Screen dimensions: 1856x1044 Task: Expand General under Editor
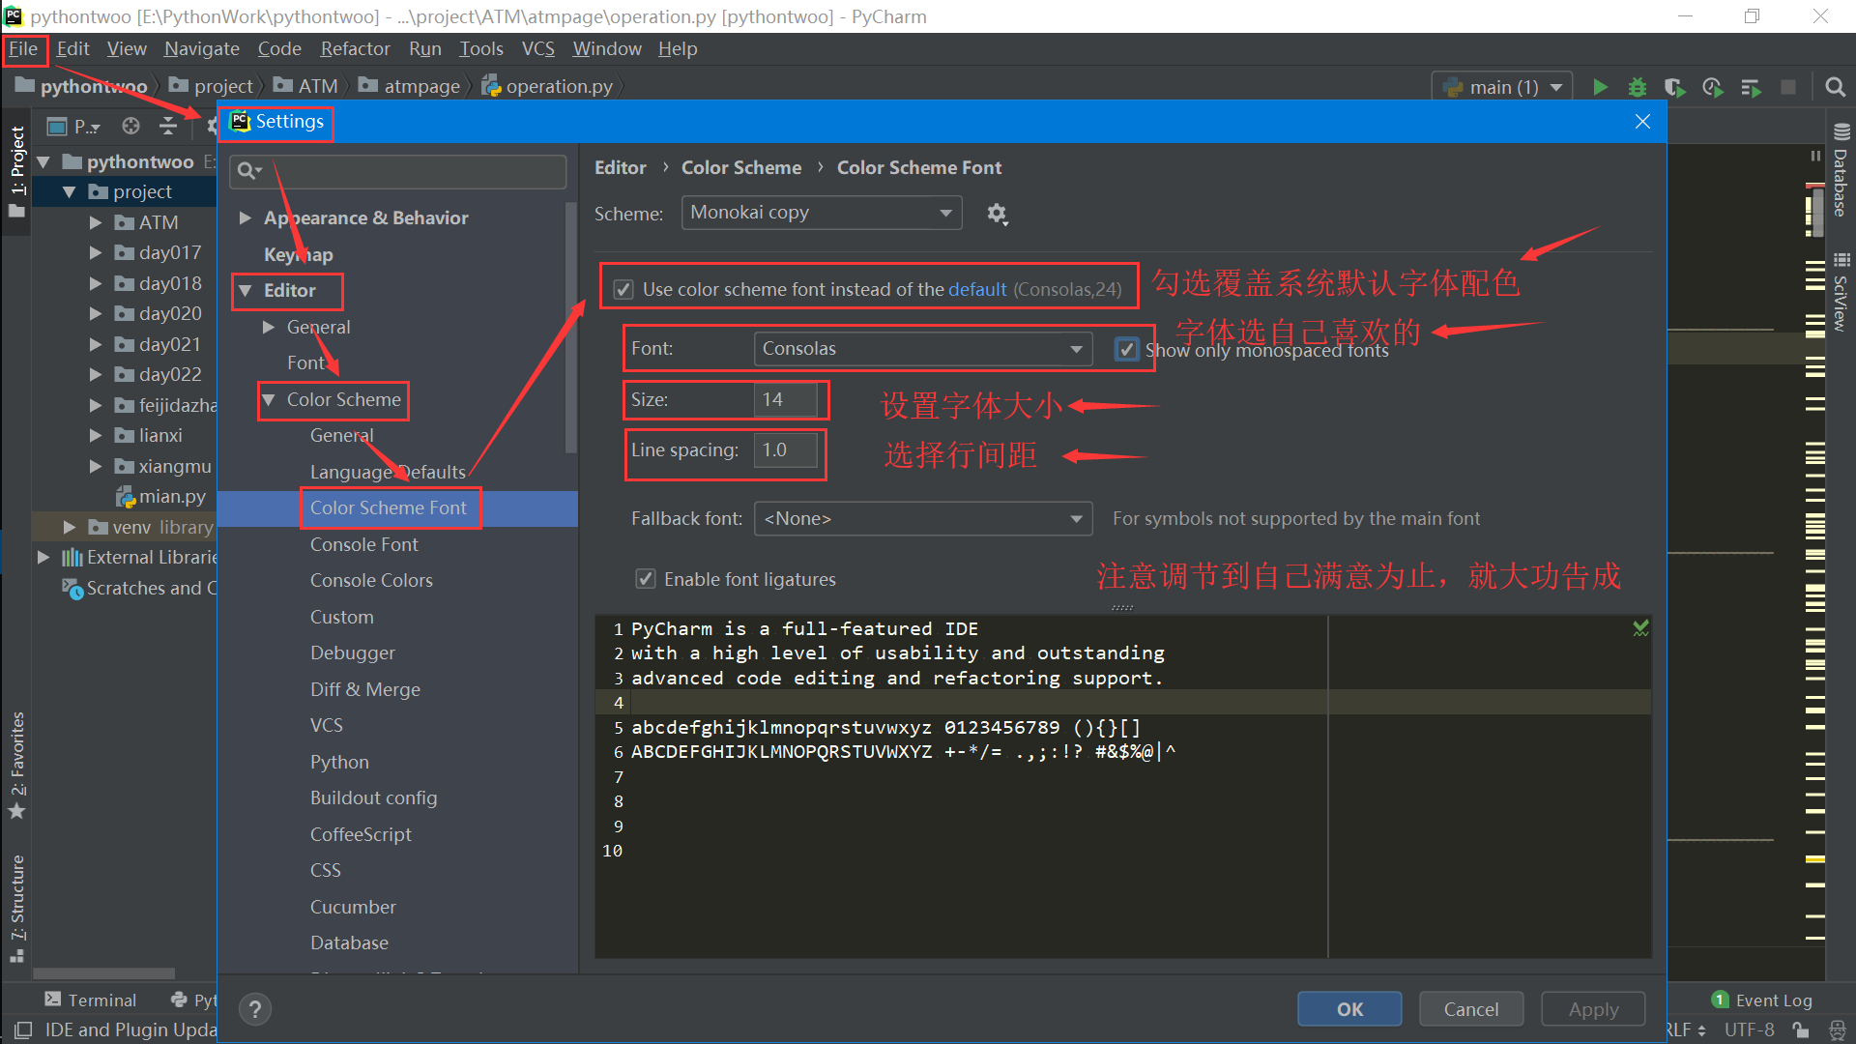pos(269,328)
